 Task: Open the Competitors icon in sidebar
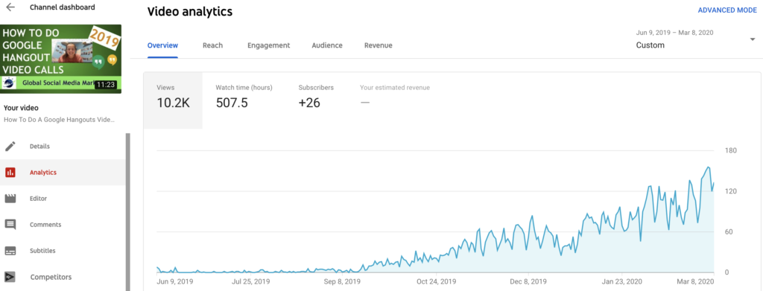point(10,277)
